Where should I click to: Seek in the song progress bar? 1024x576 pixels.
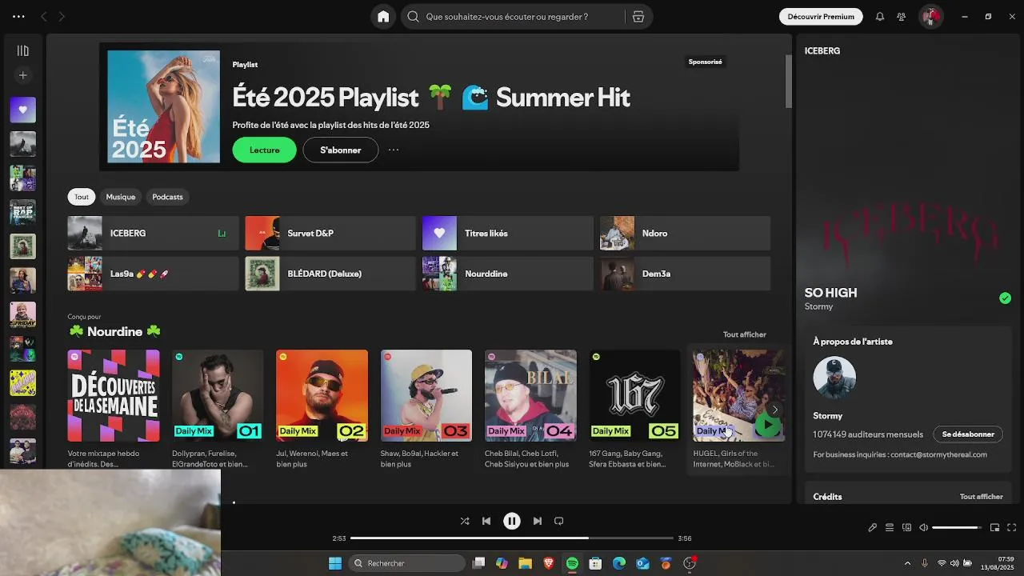(512, 538)
